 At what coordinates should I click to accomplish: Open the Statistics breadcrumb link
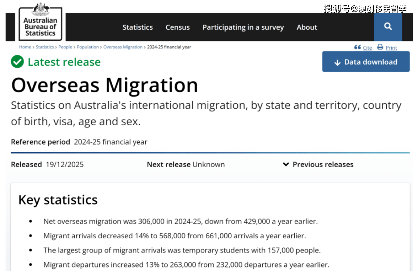click(x=45, y=47)
